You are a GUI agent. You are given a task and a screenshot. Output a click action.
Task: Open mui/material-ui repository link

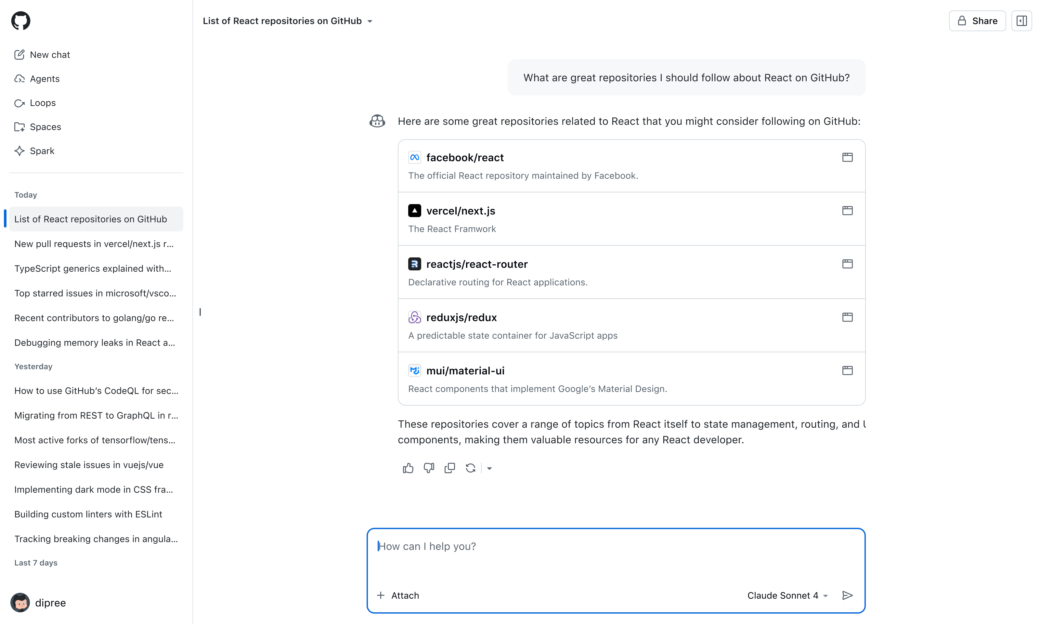[465, 370]
